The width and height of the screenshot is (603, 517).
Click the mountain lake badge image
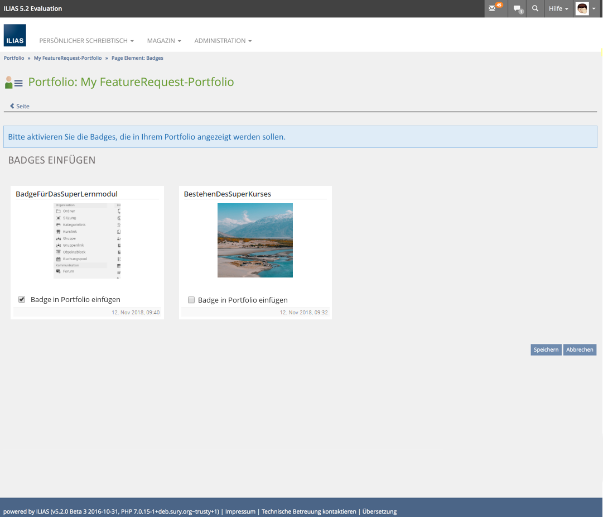click(x=255, y=240)
